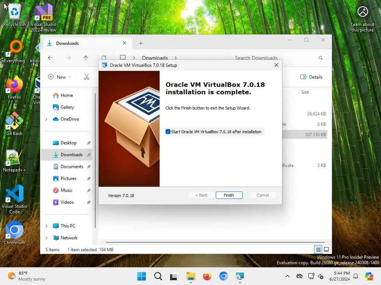The width and height of the screenshot is (381, 285).
Task: Close the Downloads tab
Action: coord(124,43)
